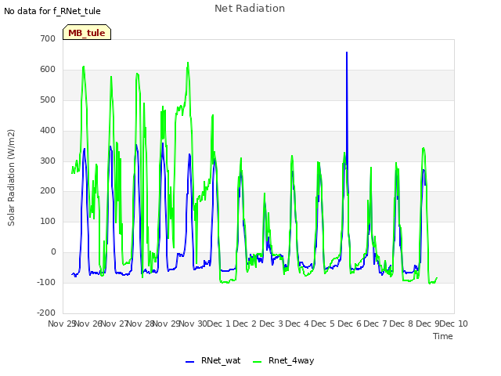The image size is (501, 376).
Task: Click the Nov 25 x-axis date label
Action: click(x=61, y=324)
